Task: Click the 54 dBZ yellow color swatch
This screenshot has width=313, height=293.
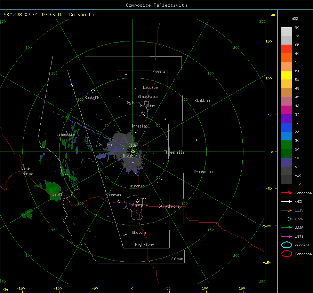Action: pos(287,75)
